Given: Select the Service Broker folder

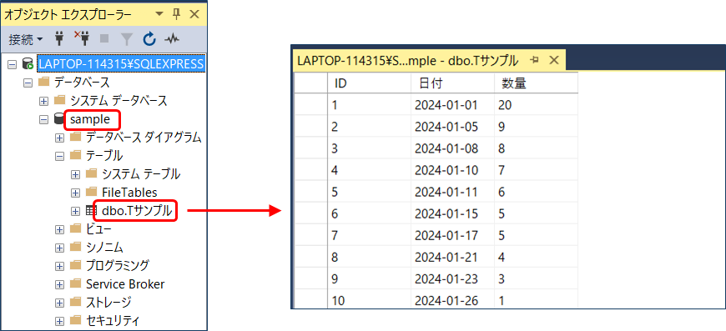Looking at the screenshot, I should pyautogui.click(x=125, y=283).
